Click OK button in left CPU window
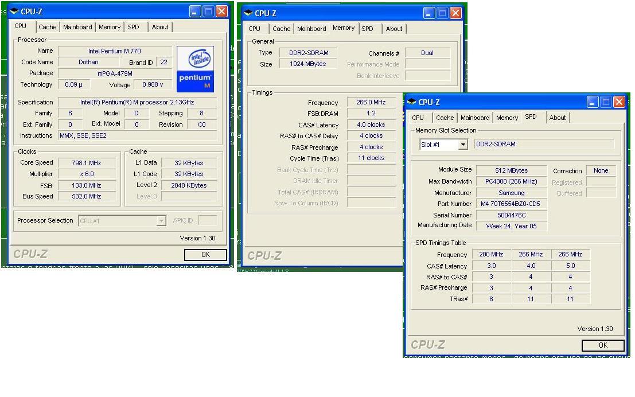 click(205, 254)
